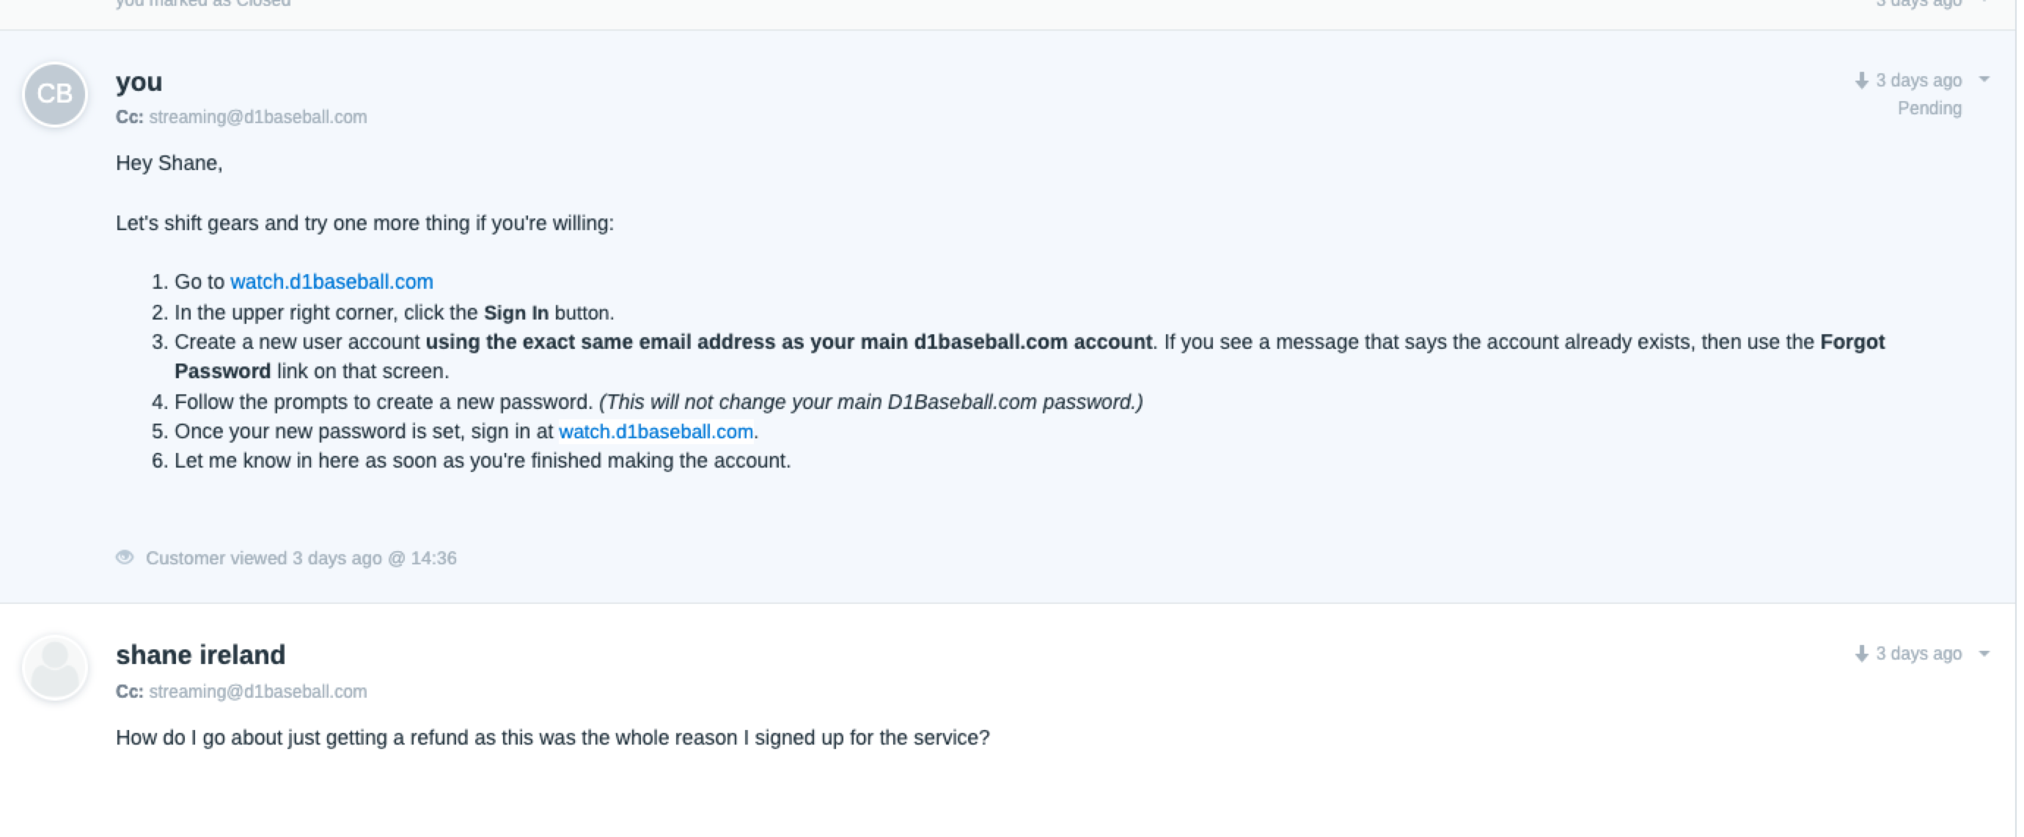Click the eye icon beside Customer viewed
This screenshot has height=837, width=2024.
(x=125, y=558)
